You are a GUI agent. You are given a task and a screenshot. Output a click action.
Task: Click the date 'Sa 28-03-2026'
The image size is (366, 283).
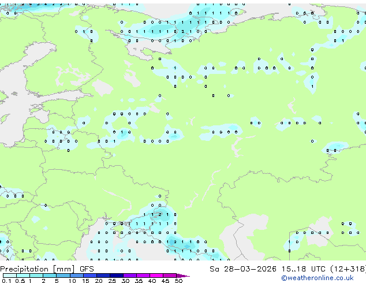243,269
